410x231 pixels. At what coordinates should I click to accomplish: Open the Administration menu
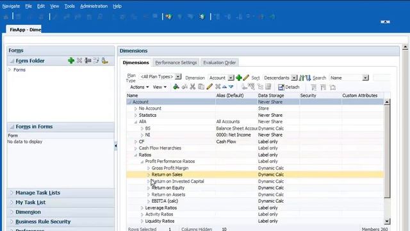(94, 6)
